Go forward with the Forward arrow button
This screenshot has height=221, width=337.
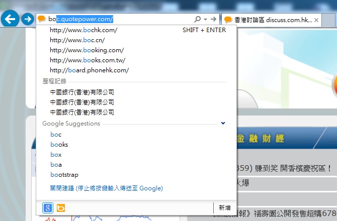(x=28, y=19)
